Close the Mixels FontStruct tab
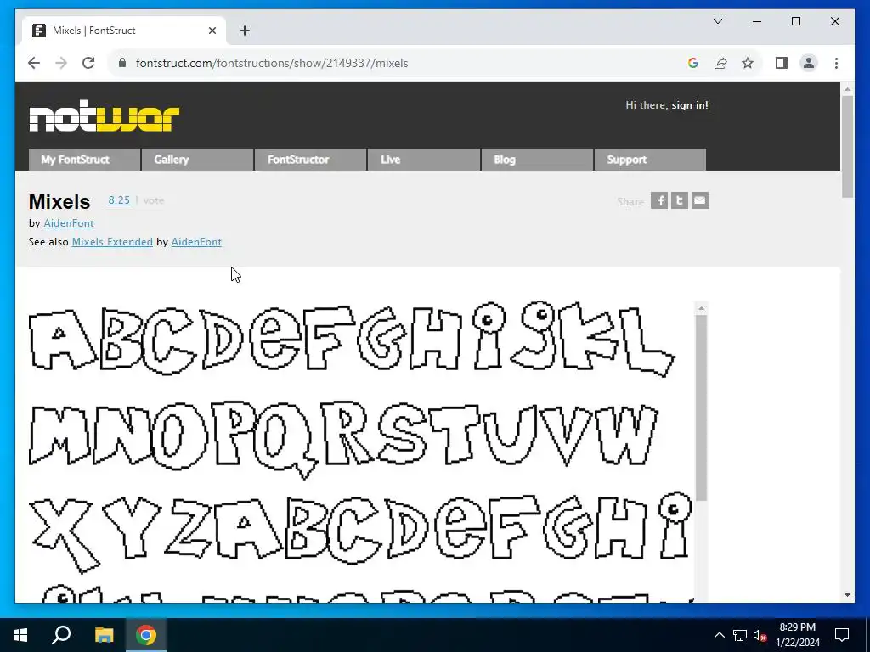This screenshot has width=870, height=652. pyautogui.click(x=212, y=31)
